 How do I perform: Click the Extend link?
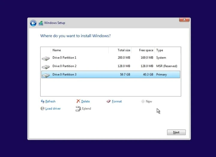tap(86, 108)
